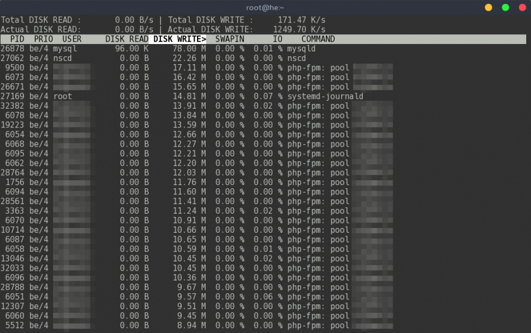Select the nscd process row
The image size is (531, 333).
pyautogui.click(x=263, y=58)
